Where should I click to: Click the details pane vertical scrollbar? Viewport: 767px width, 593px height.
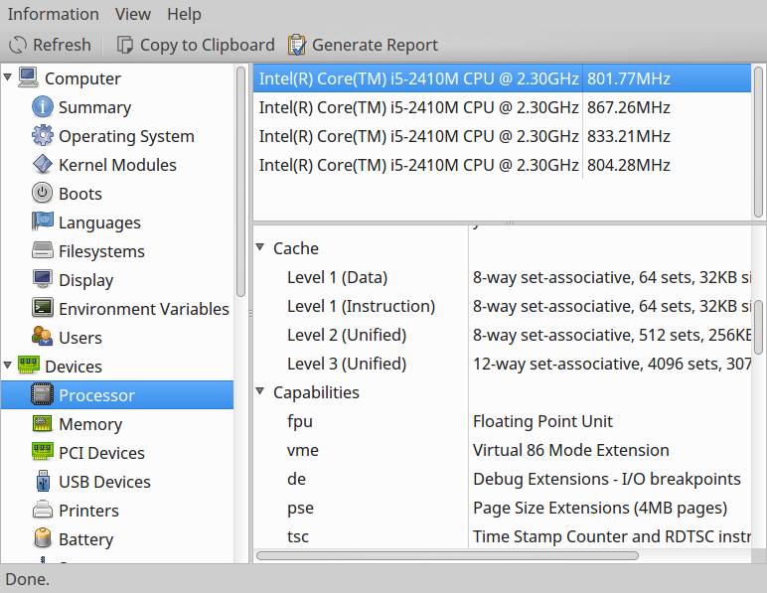[x=758, y=327]
